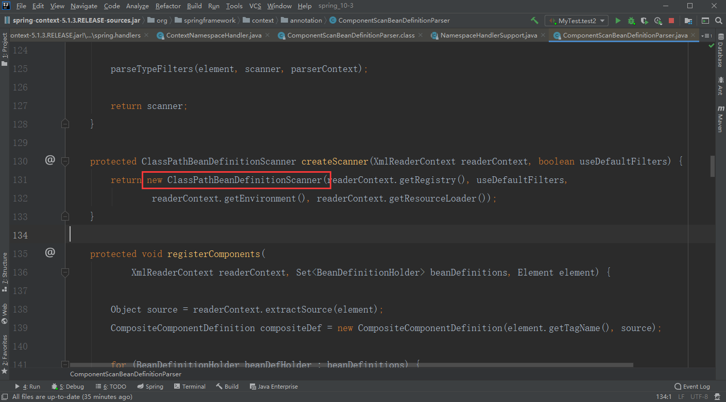Open the Project Structure icon
The width and height of the screenshot is (726, 402).
pos(688,21)
